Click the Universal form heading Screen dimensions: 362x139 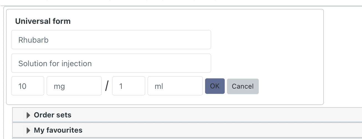tap(43, 21)
